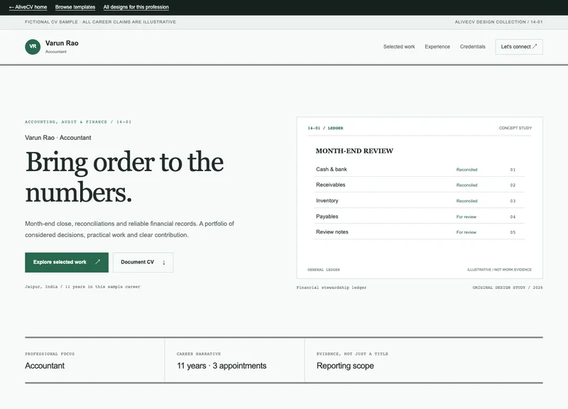Click the 14-01 / LEDGER label
This screenshot has width=568, height=409.
click(x=325, y=128)
